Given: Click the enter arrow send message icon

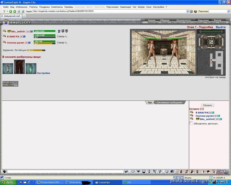Looking at the screenshot, I should 126,172.
